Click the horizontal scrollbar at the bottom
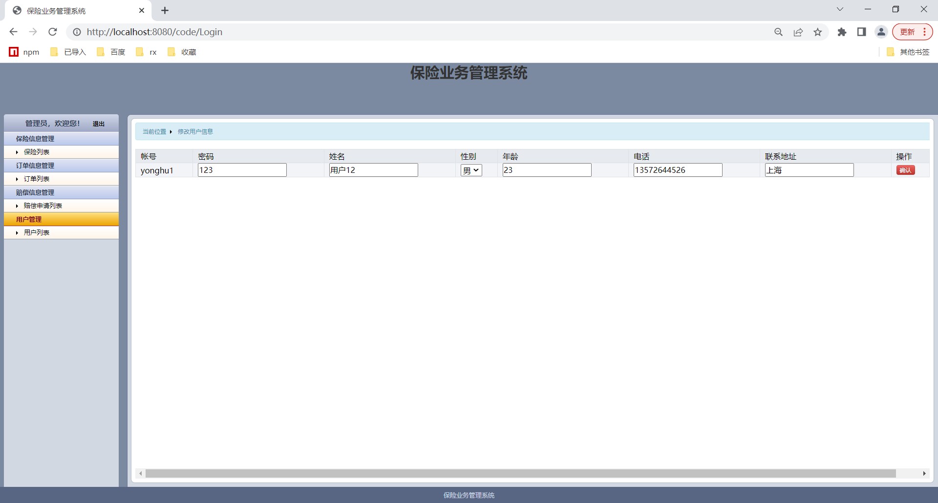 pyautogui.click(x=520, y=473)
